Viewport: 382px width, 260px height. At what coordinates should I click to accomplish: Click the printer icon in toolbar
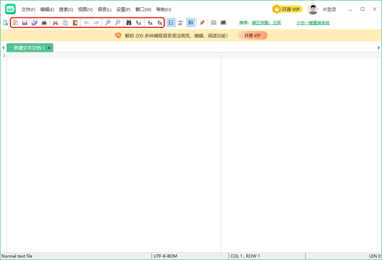[44, 23]
